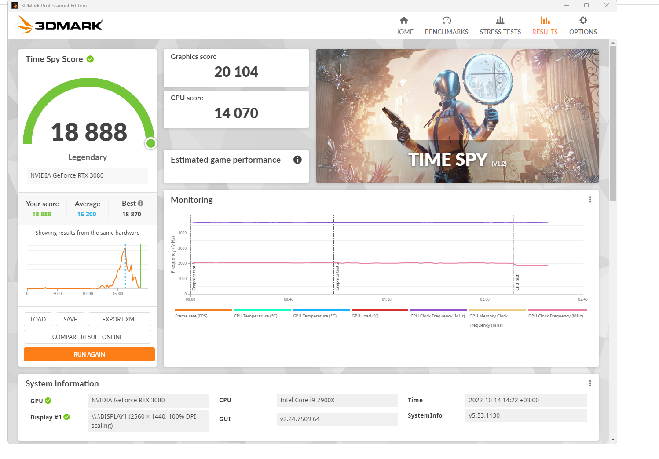Click the SAVE button
The image size is (659, 459).
pyautogui.click(x=70, y=319)
